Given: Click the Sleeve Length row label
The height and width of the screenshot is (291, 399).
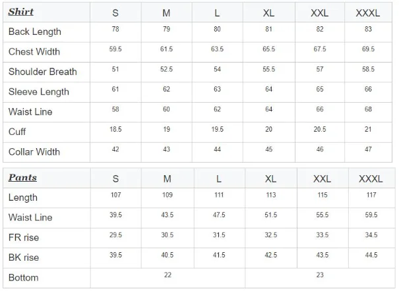Looking at the screenshot, I should click(39, 92).
